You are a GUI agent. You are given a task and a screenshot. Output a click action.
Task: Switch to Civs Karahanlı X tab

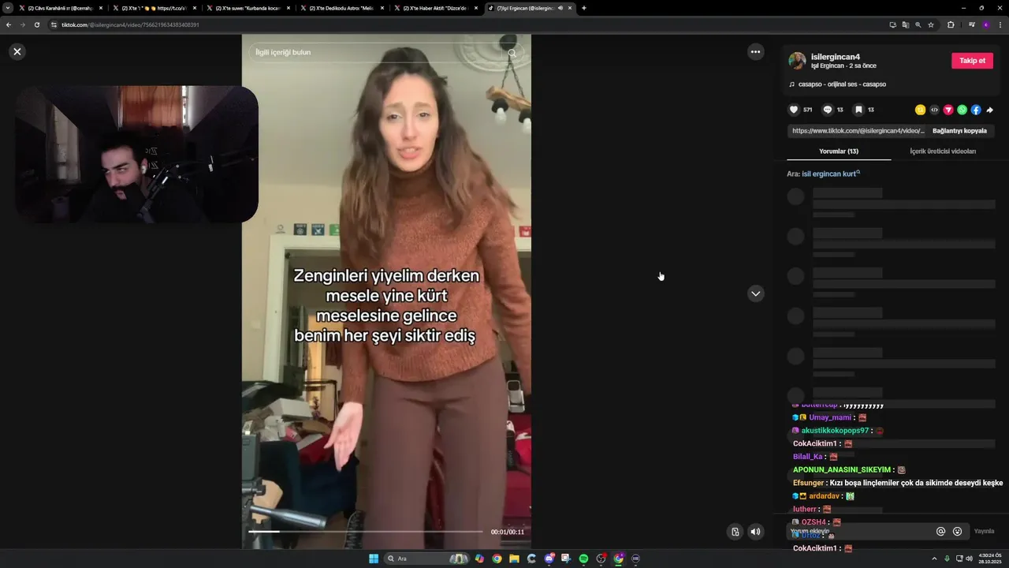point(60,8)
